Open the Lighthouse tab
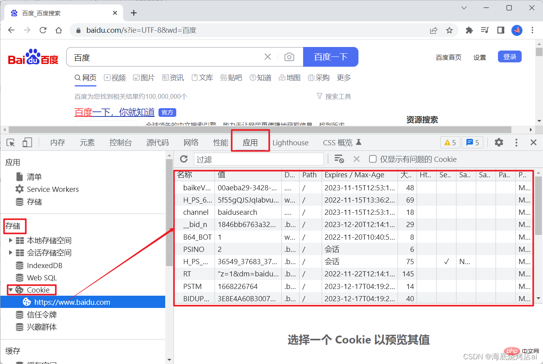 tap(290, 143)
